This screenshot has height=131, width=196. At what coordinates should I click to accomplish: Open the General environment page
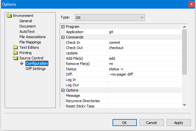click(26, 21)
